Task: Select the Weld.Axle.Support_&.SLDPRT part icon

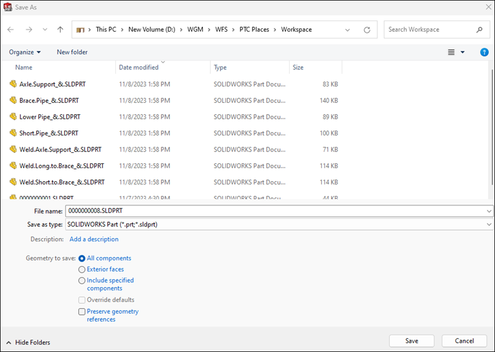Action: (13, 149)
